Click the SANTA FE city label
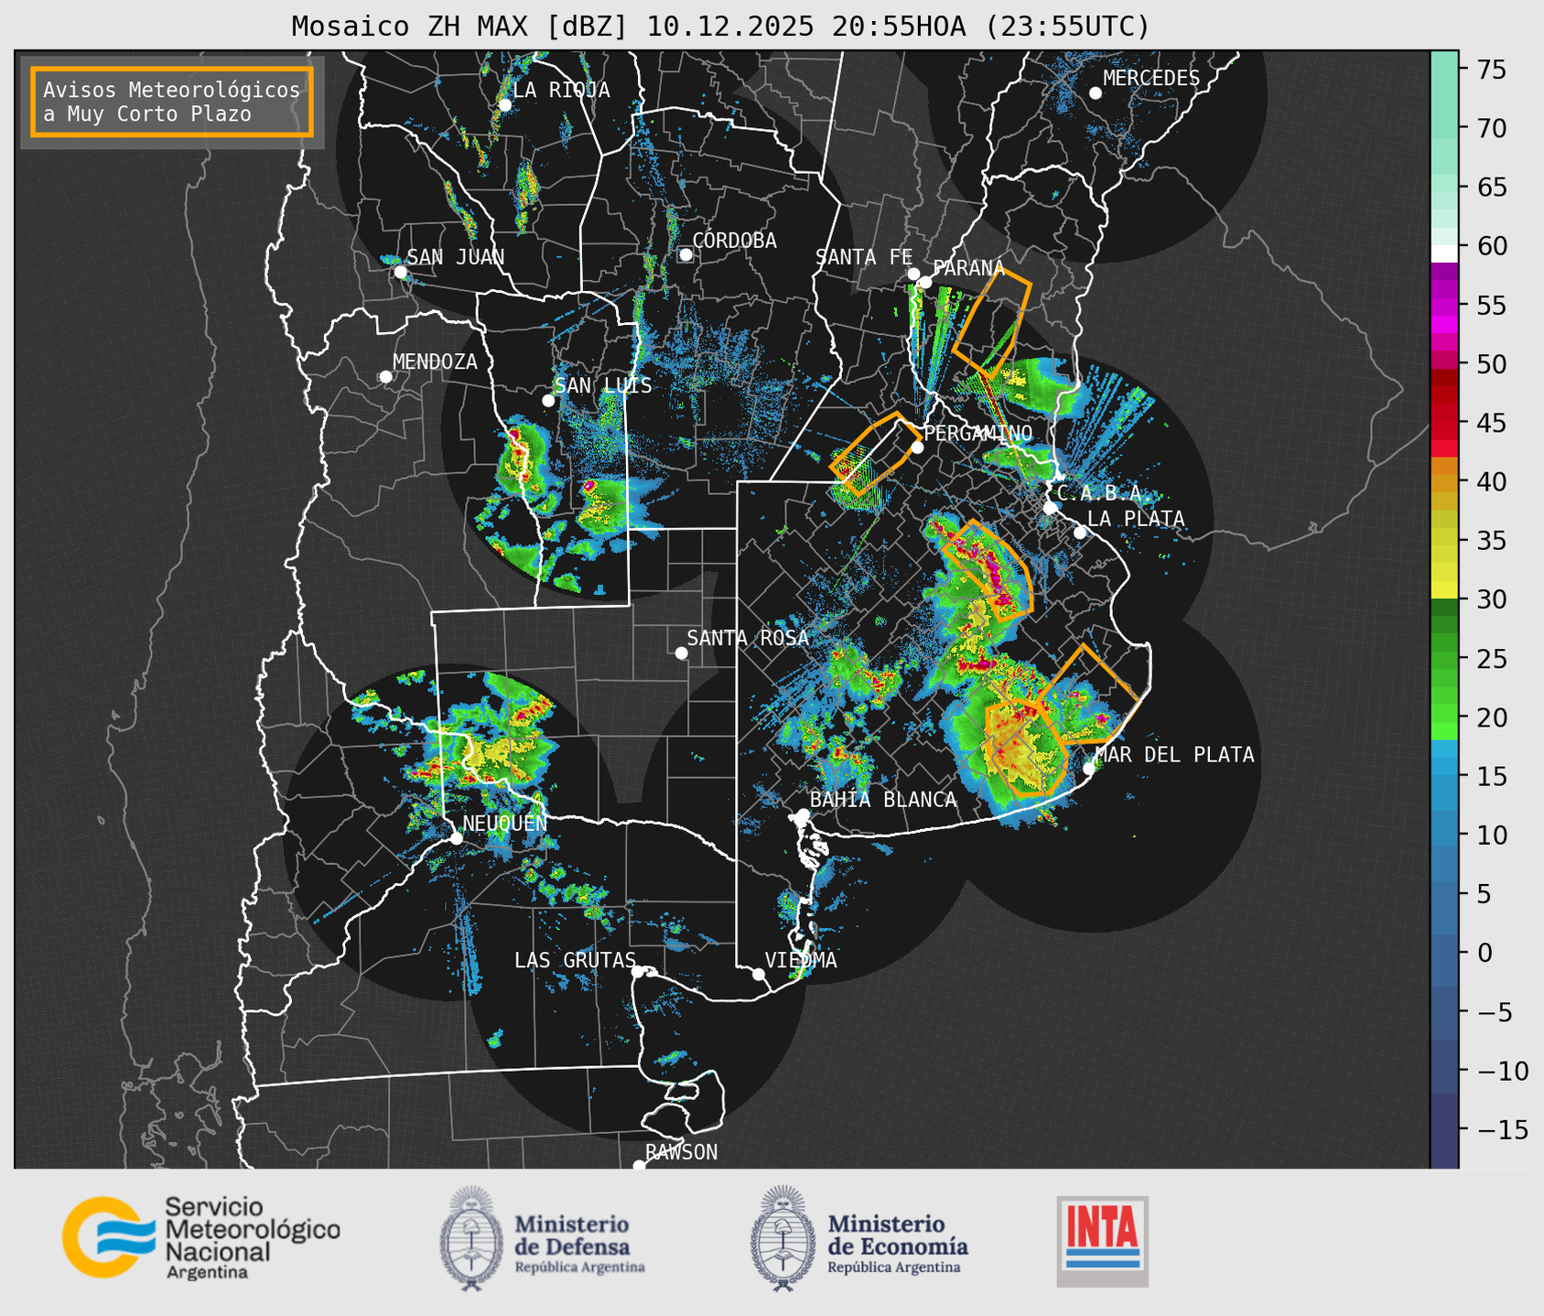 coord(864,257)
